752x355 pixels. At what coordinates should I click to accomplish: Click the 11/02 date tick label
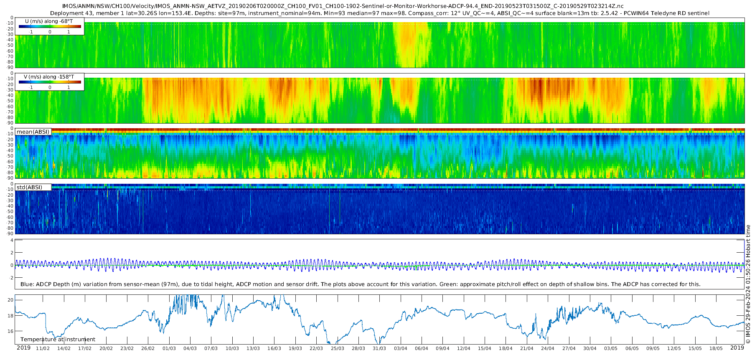(43, 348)
